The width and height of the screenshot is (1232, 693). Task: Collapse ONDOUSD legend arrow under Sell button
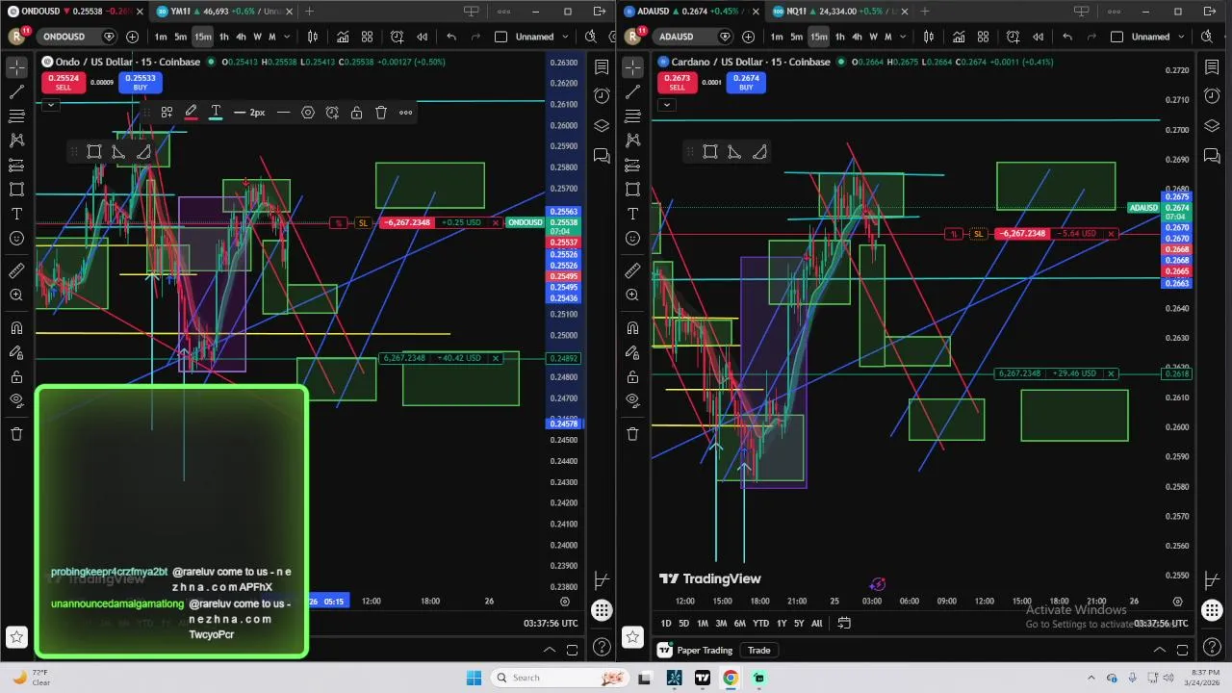(50, 104)
